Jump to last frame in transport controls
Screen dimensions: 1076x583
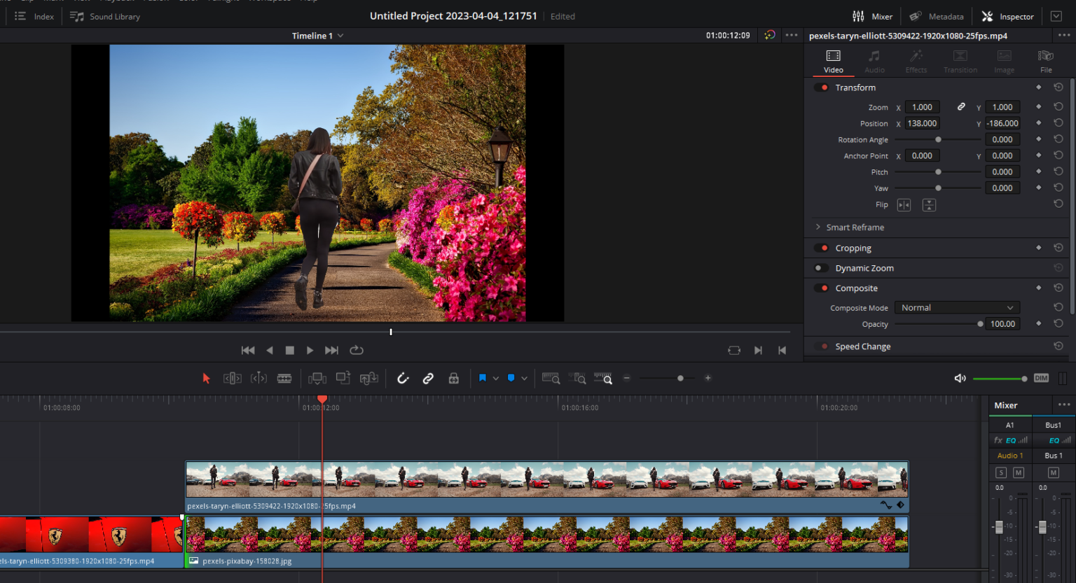click(331, 350)
